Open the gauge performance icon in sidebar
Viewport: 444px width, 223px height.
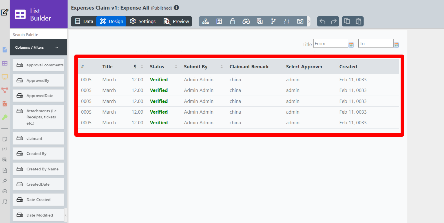(5, 191)
